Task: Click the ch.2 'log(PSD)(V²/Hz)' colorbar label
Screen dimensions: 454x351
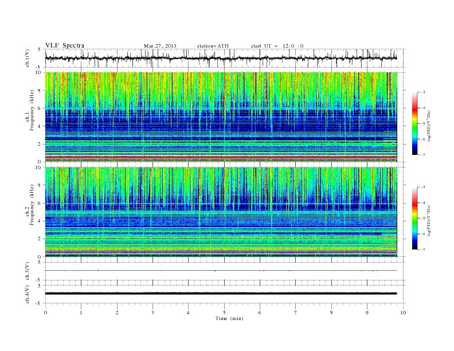Action: (429, 220)
